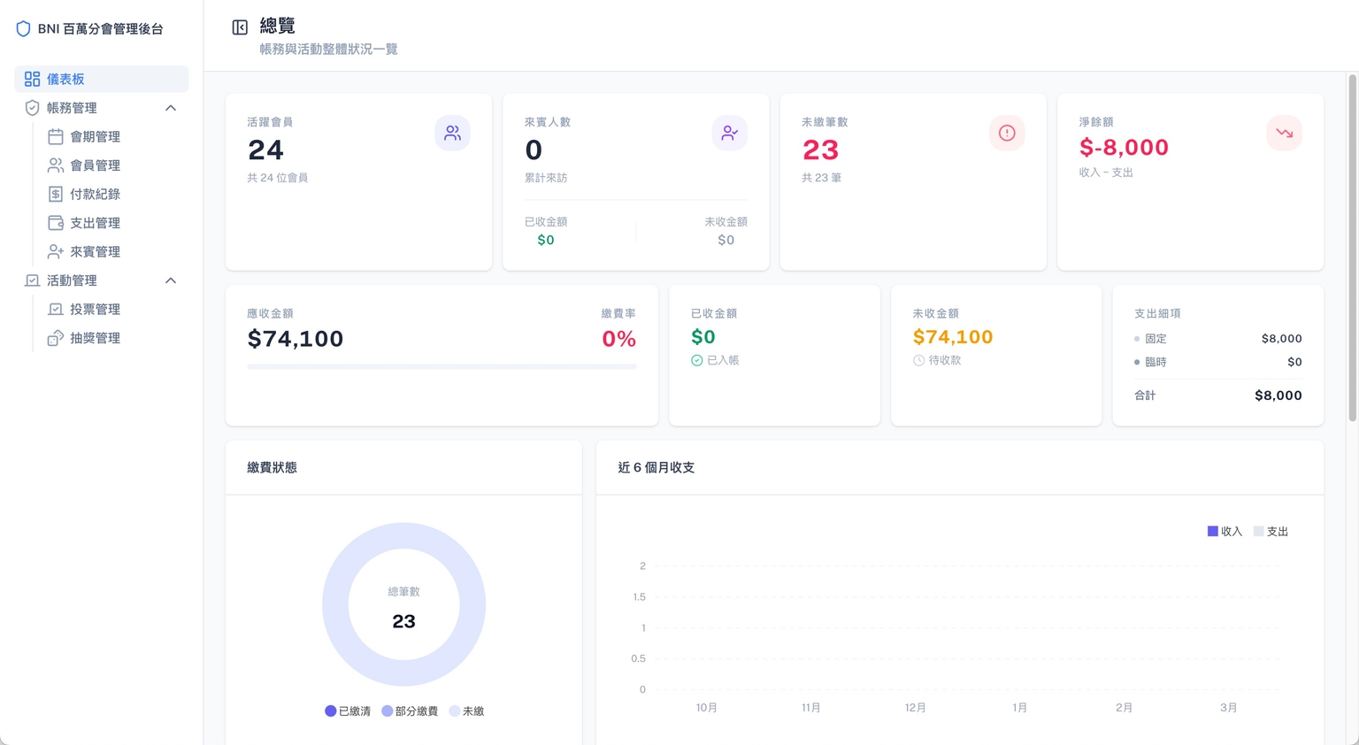Open the 總覽 overview page header
The image size is (1359, 745).
(278, 26)
